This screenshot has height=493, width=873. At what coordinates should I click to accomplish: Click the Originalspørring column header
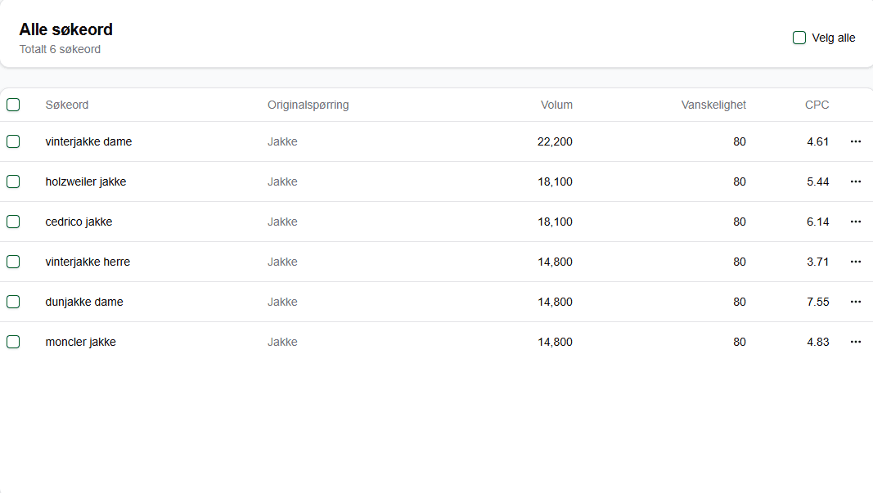pos(308,105)
